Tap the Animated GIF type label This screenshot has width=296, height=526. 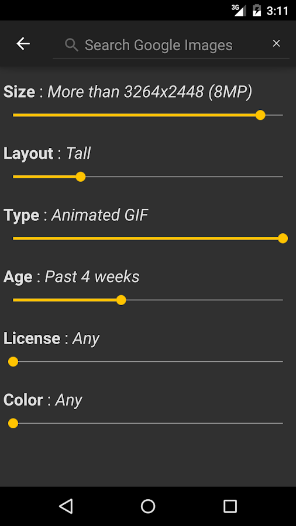point(99,215)
